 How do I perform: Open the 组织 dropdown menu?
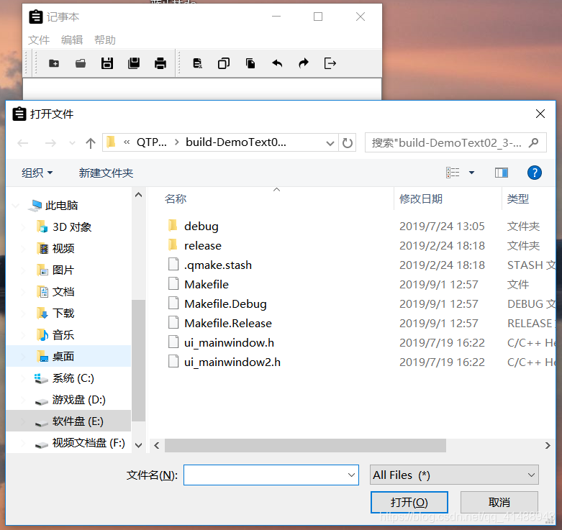[37, 173]
